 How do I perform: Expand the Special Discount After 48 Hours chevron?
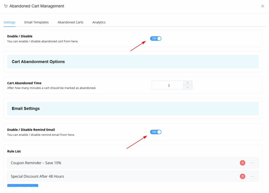click(252, 176)
